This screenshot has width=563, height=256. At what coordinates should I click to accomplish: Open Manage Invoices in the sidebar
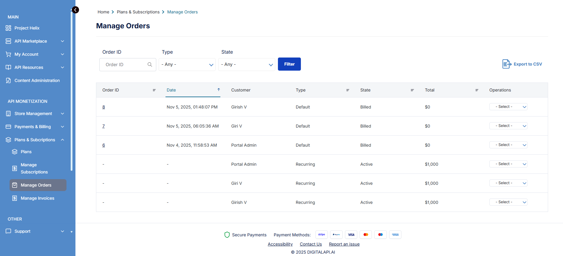click(37, 198)
